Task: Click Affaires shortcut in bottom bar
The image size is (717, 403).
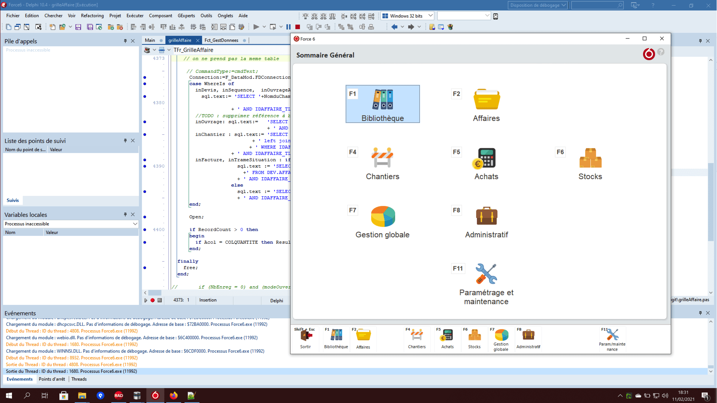Action: tap(363, 339)
